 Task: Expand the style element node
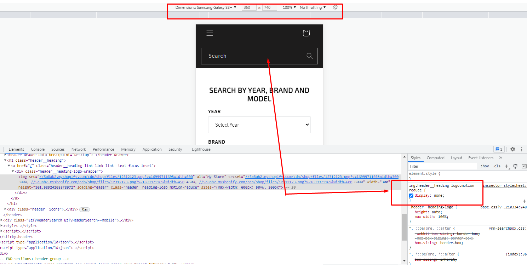pyautogui.click(x=2, y=226)
